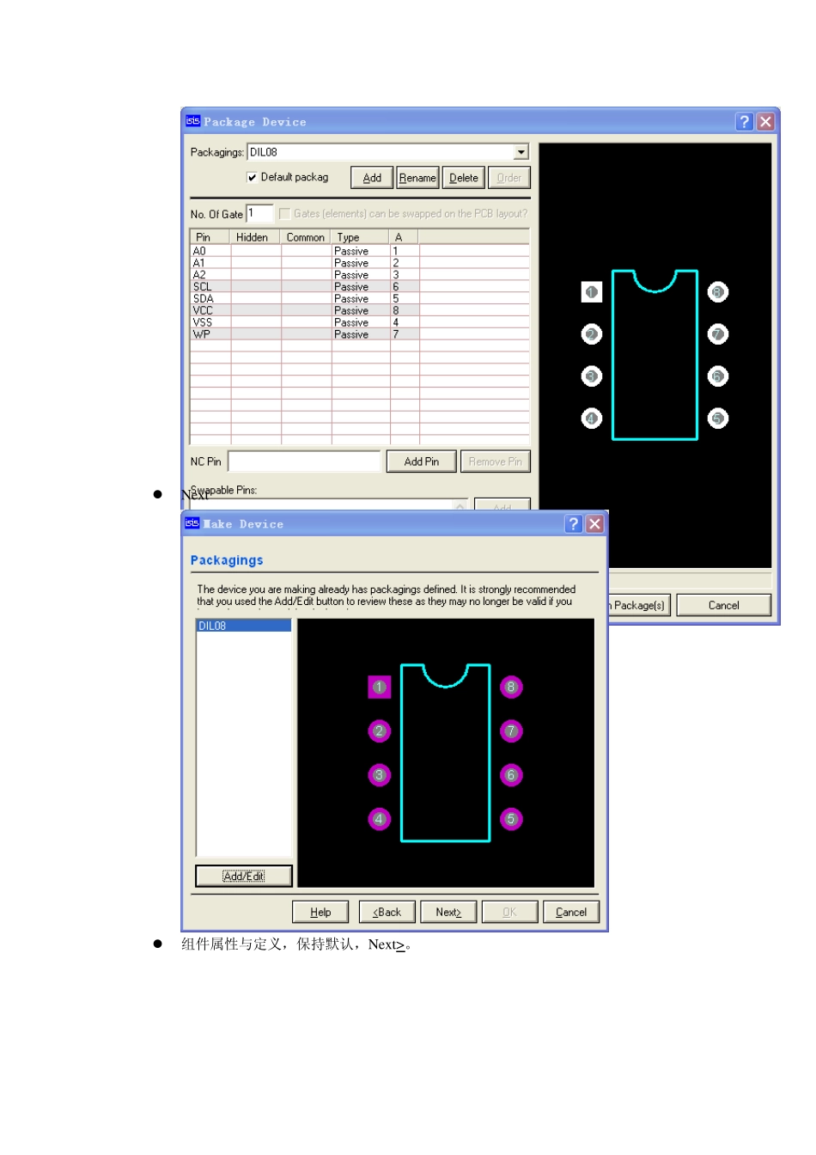Select magenta pad 6 in Make Device preview
Image resolution: width=816 pixels, height=1155 pixels.
pyautogui.click(x=511, y=775)
